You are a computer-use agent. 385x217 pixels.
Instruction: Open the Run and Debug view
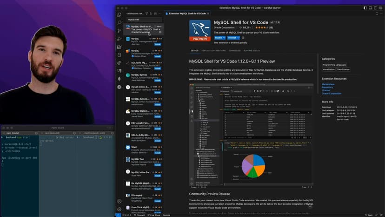click(119, 39)
